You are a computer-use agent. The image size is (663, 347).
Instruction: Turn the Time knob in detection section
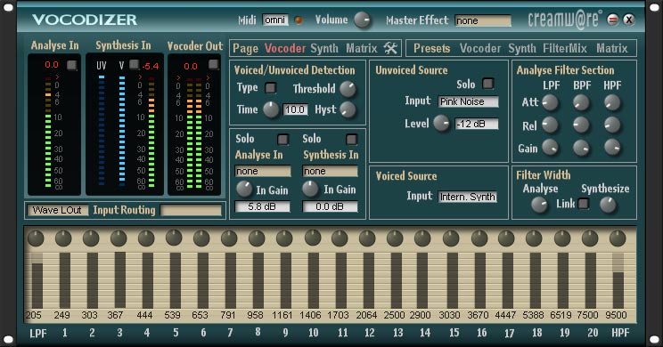(x=271, y=109)
